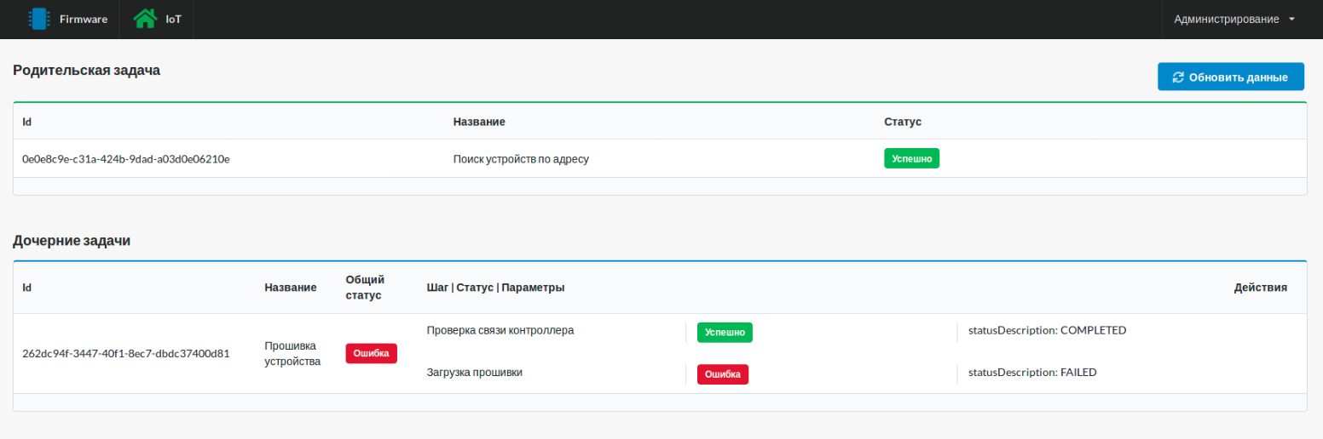Select child task ID 262dc94f-3447-40f1-8ec7-dbdc37400d81
The image size is (1323, 439).
[126, 353]
